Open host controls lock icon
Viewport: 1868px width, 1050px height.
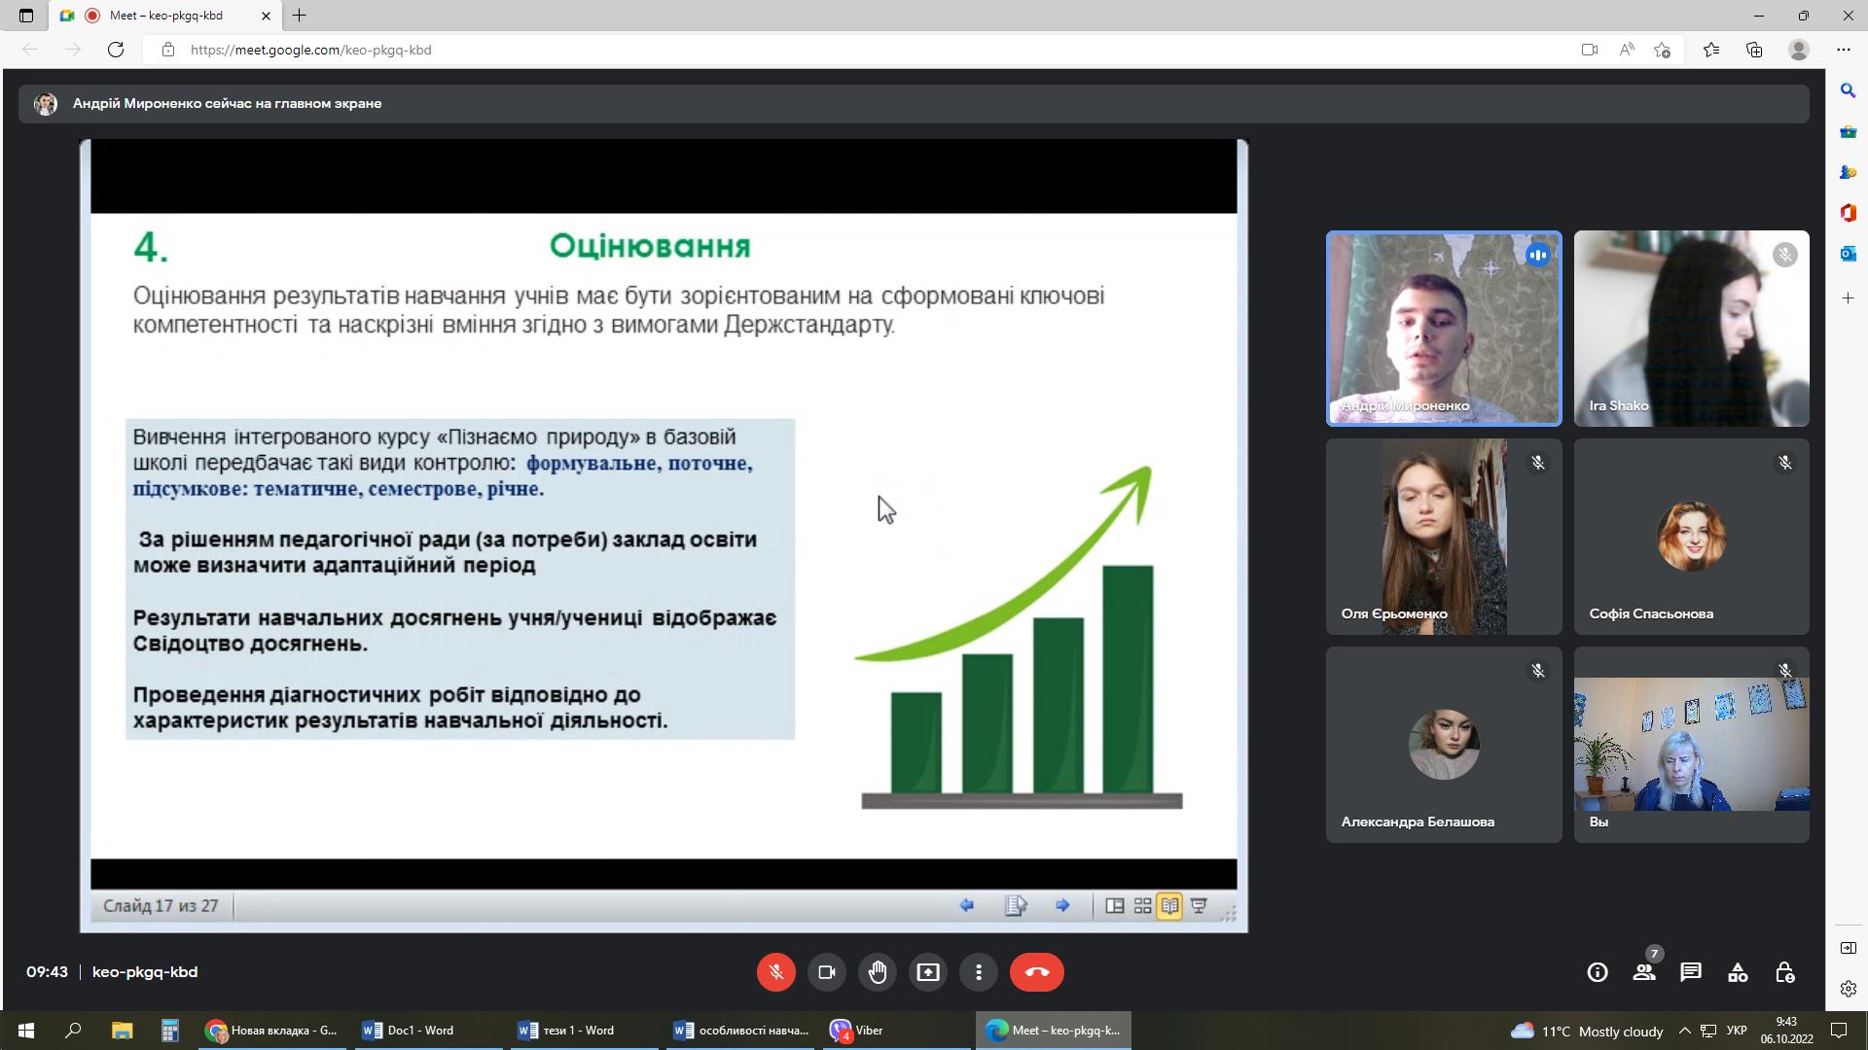coord(1784,972)
